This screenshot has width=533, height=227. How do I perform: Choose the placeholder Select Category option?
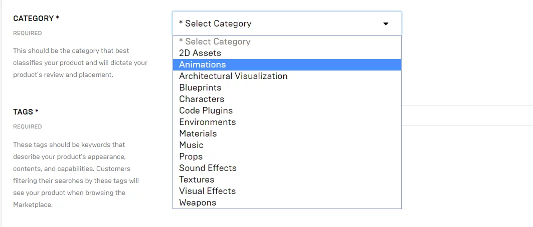pyautogui.click(x=215, y=41)
